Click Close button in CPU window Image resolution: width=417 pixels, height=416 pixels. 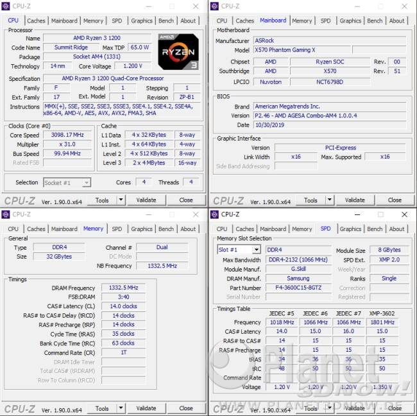point(186,200)
